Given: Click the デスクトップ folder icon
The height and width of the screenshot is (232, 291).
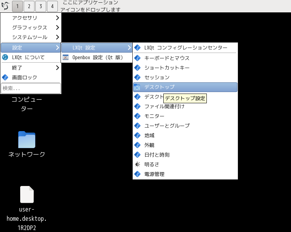Looking at the screenshot, I should click(x=137, y=87).
